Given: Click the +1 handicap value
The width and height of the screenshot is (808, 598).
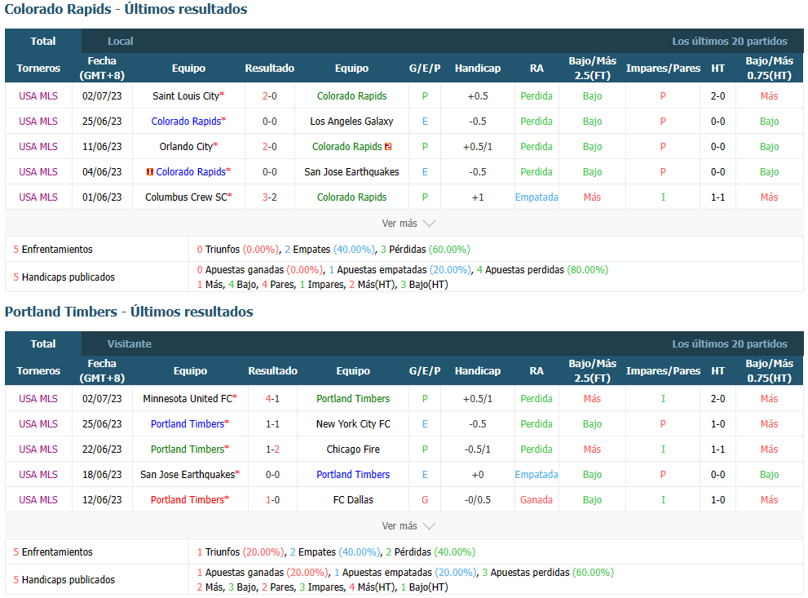Looking at the screenshot, I should point(478,197).
